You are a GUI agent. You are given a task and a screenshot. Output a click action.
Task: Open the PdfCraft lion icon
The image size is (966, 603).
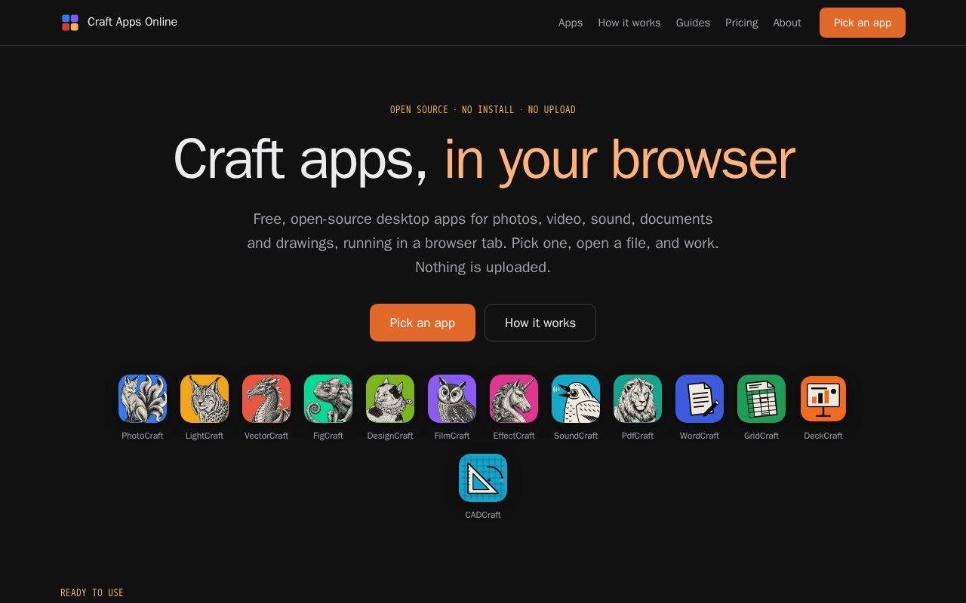[638, 399]
